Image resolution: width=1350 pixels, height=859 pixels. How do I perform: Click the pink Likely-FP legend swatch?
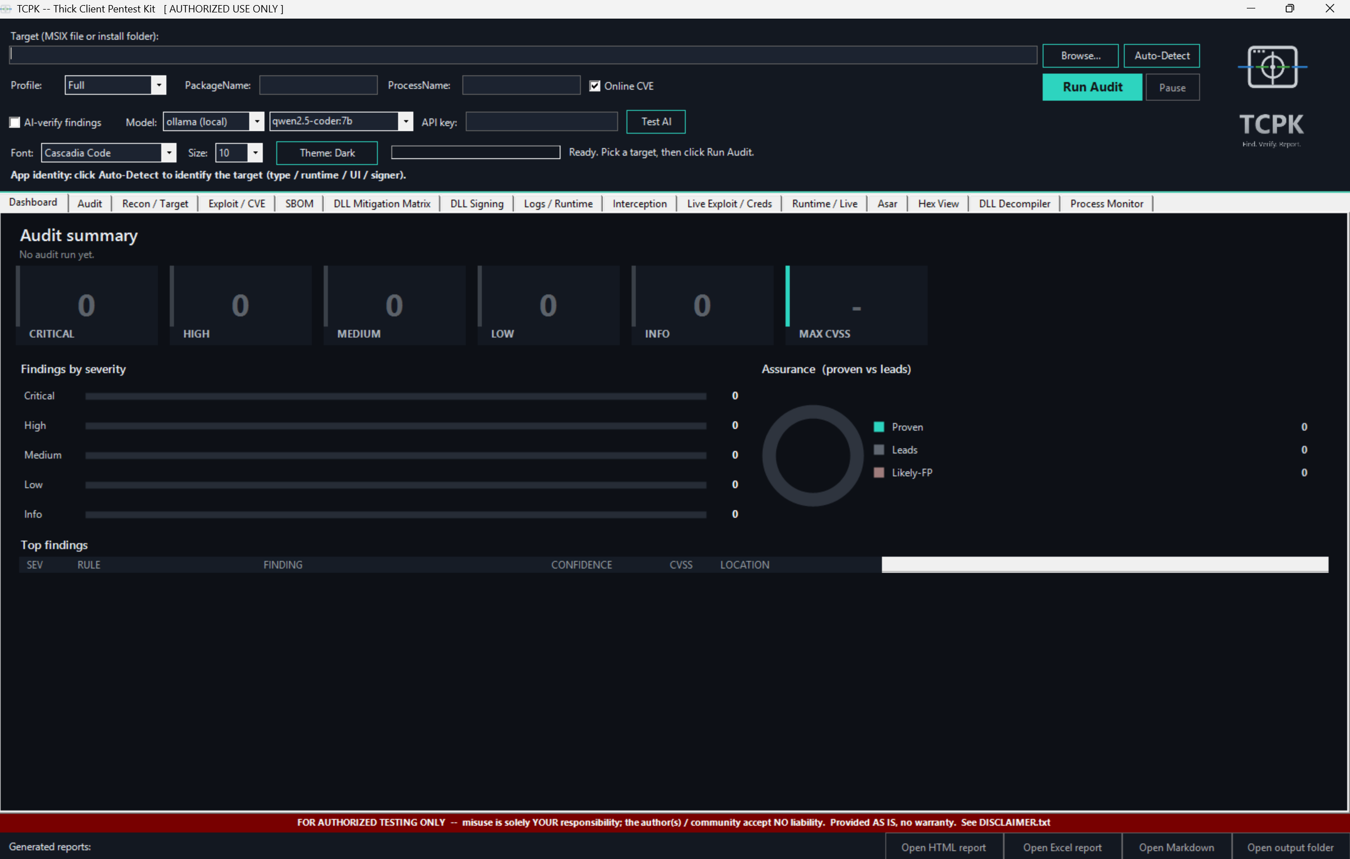(879, 473)
